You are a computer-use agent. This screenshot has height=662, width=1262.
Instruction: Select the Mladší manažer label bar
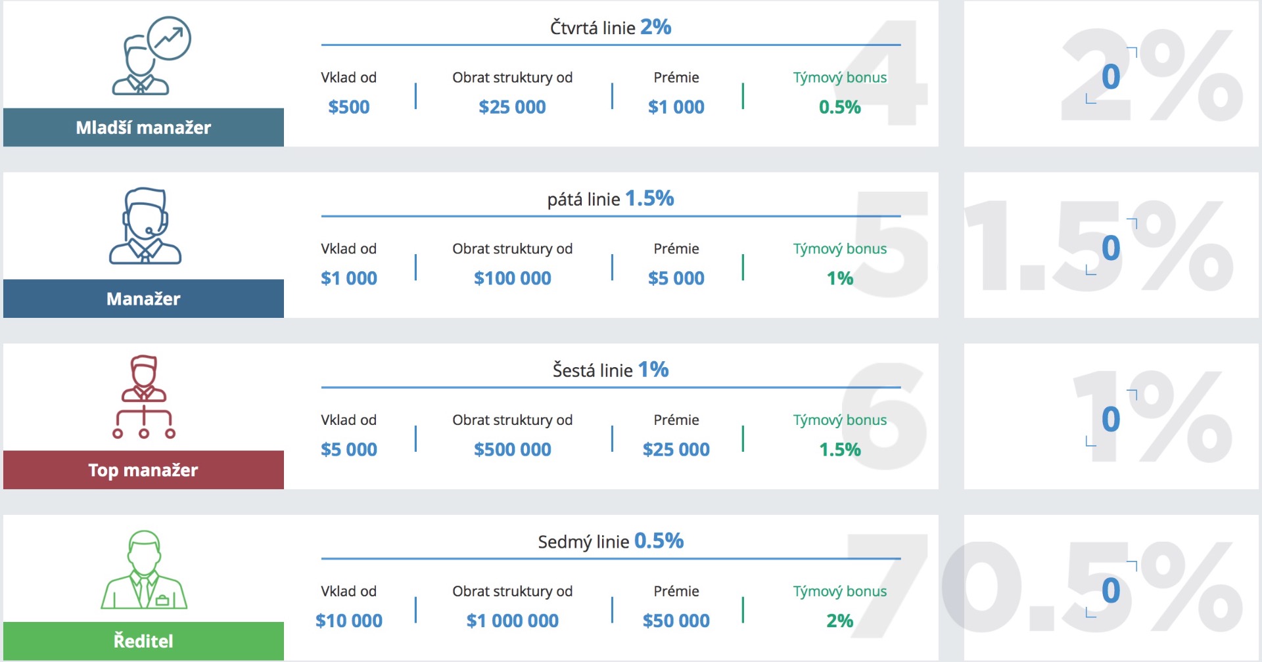click(x=143, y=127)
